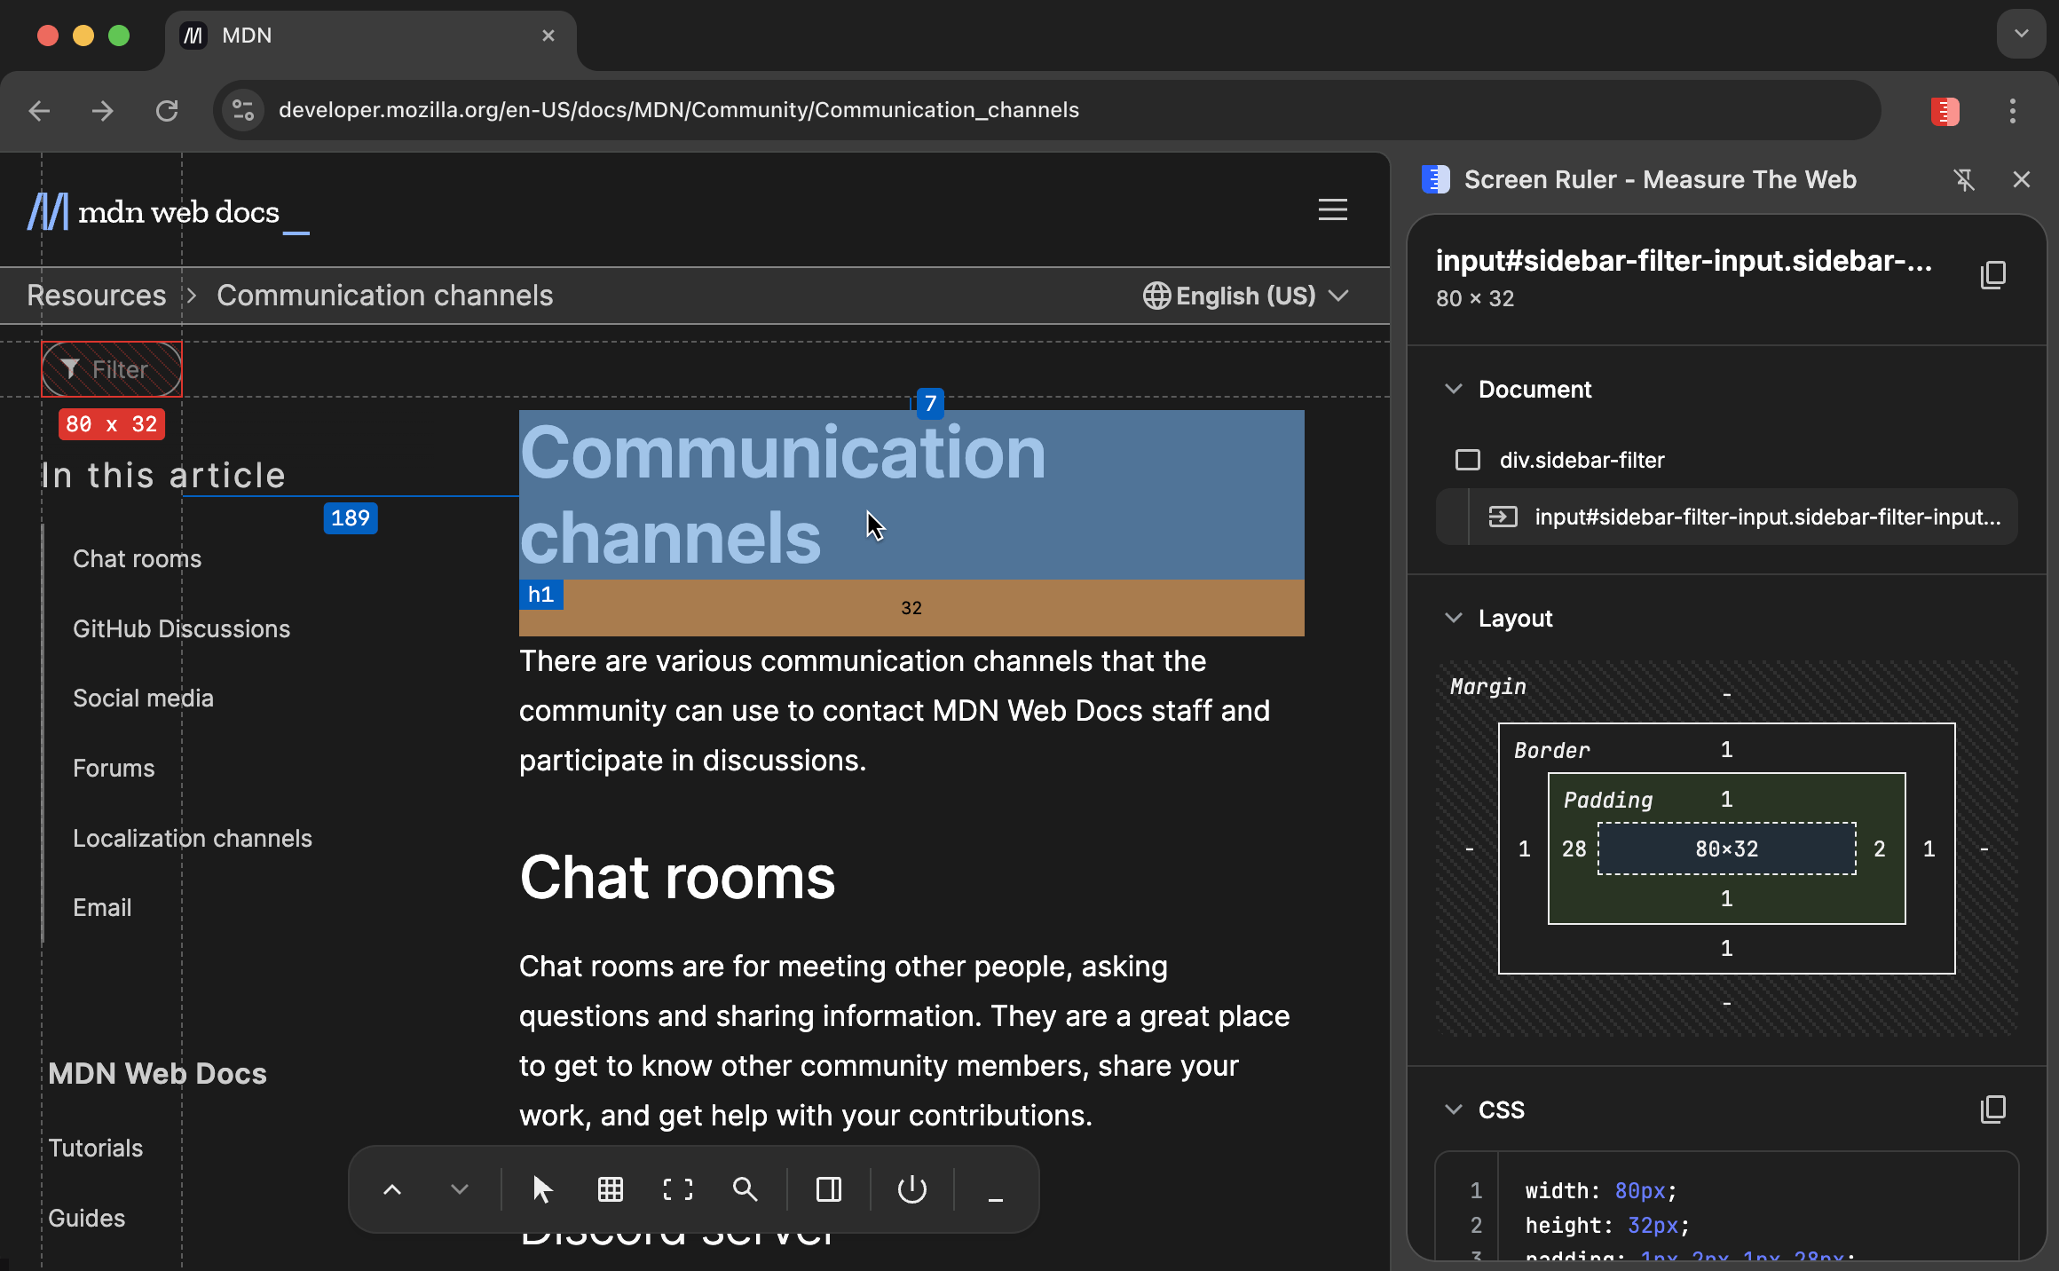Copy the CSS code block
The image size is (2059, 1271).
[1993, 1109]
